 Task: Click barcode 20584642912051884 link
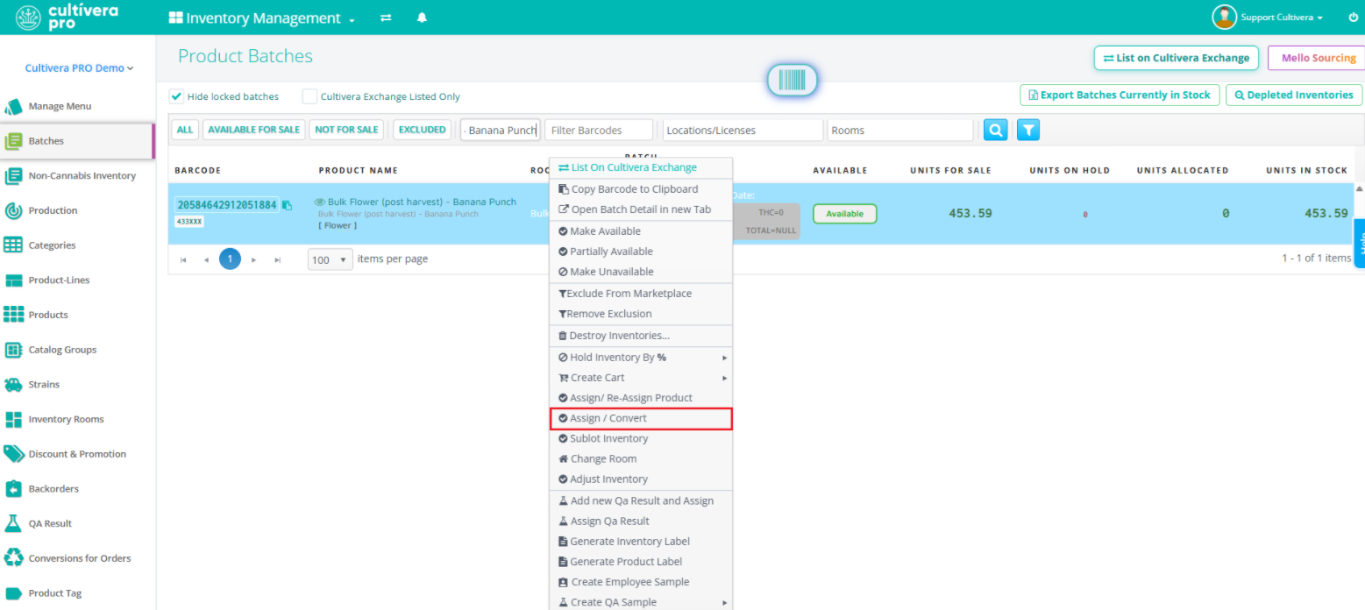coord(227,205)
